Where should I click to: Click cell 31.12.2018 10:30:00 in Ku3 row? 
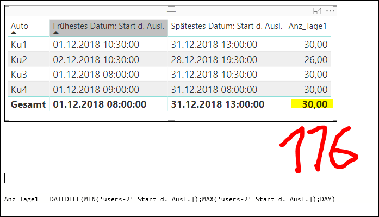pyautogui.click(x=214, y=75)
